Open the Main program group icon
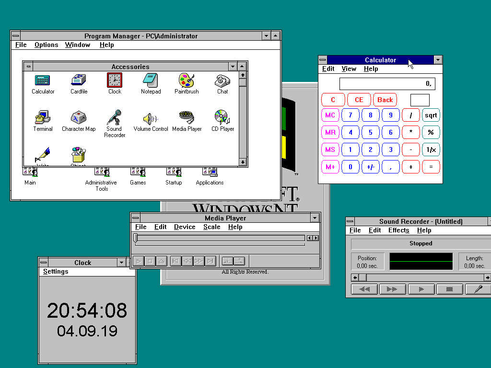The image size is (491, 368). (30, 172)
